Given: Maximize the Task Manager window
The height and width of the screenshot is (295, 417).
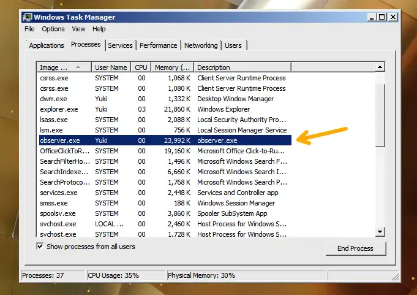Looking at the screenshot, I should click(381, 17).
